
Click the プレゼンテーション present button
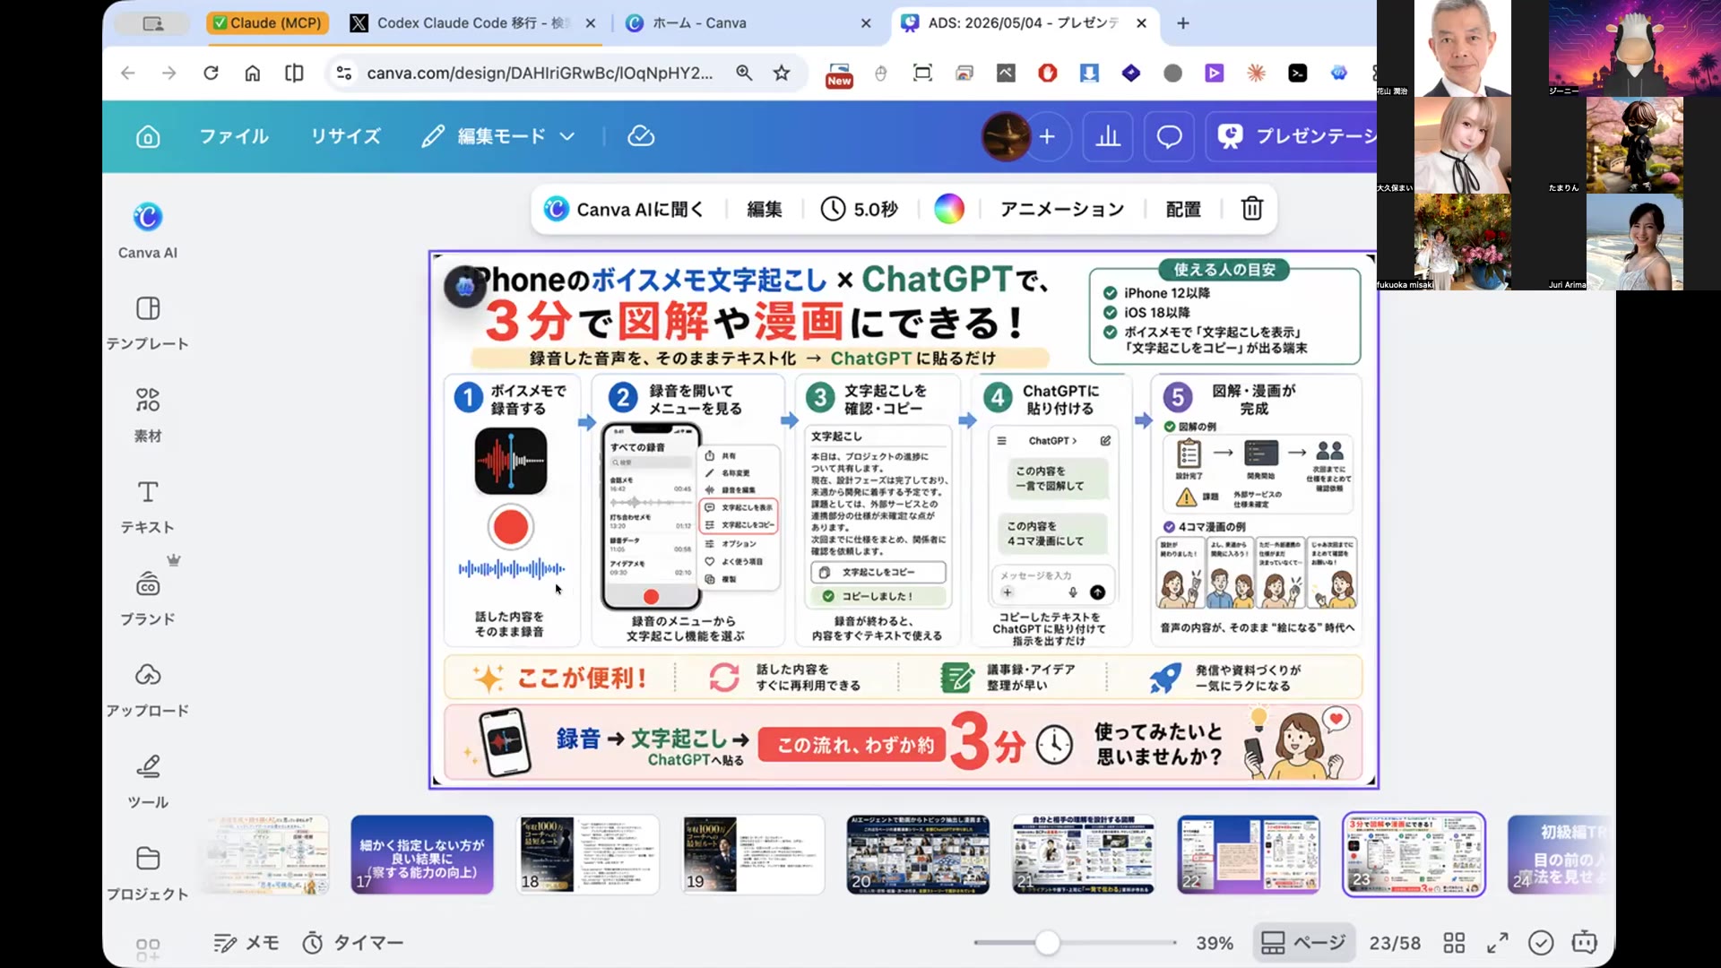click(1292, 136)
